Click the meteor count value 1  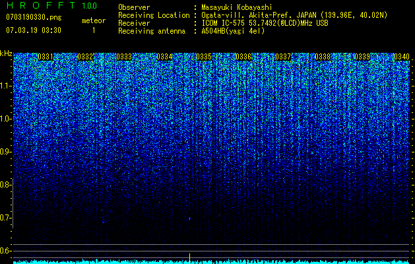(x=94, y=30)
